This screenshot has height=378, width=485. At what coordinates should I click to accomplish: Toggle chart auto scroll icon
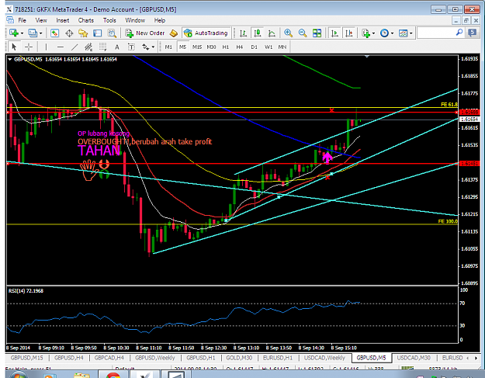[x=334, y=33]
